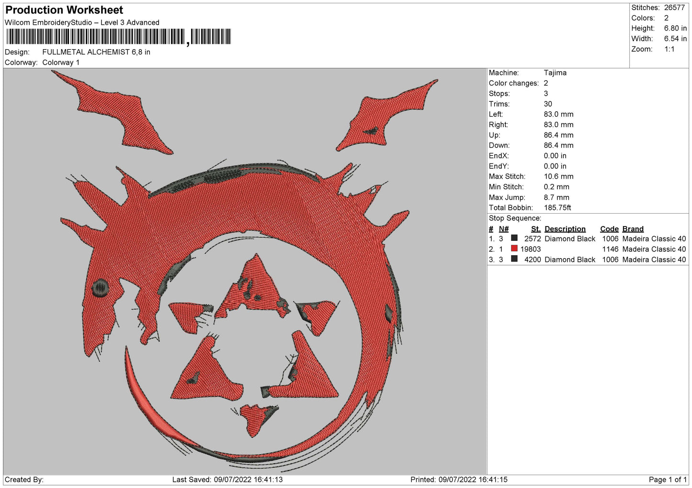Click the Height value 6.80 in
This screenshot has width=692, height=488.
675,29
